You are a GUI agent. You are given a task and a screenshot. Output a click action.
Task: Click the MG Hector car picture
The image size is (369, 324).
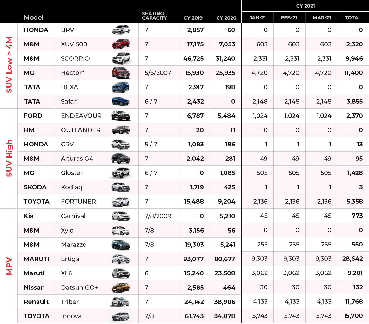coord(121,73)
